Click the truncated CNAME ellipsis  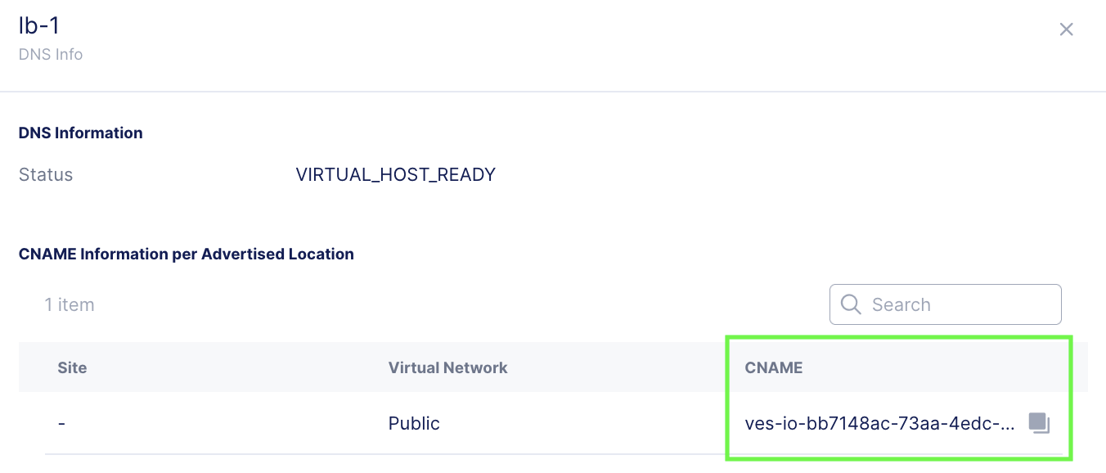pos(1009,424)
